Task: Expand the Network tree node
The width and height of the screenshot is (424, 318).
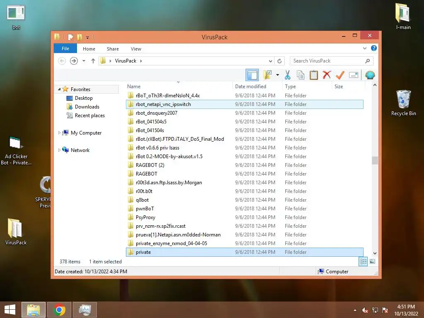Action: click(x=59, y=150)
